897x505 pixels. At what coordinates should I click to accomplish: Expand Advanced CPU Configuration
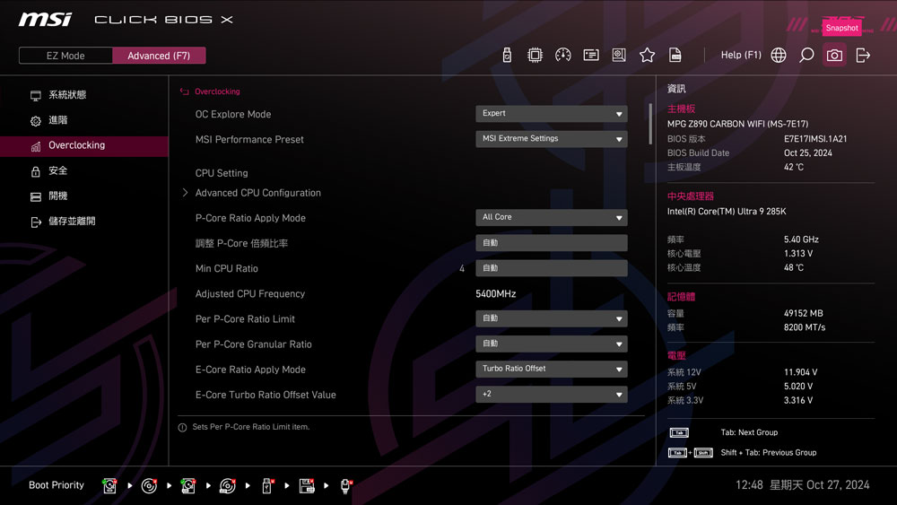(x=258, y=193)
